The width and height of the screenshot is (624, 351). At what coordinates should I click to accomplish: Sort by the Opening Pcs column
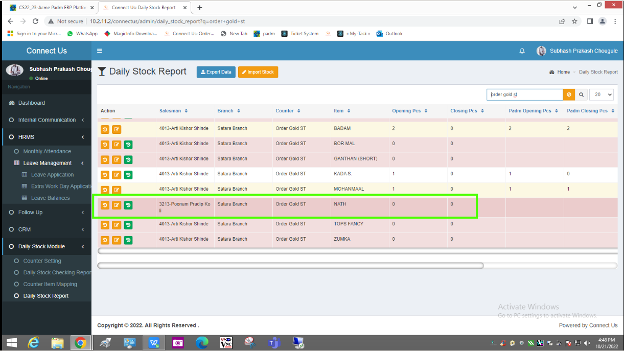pos(409,111)
